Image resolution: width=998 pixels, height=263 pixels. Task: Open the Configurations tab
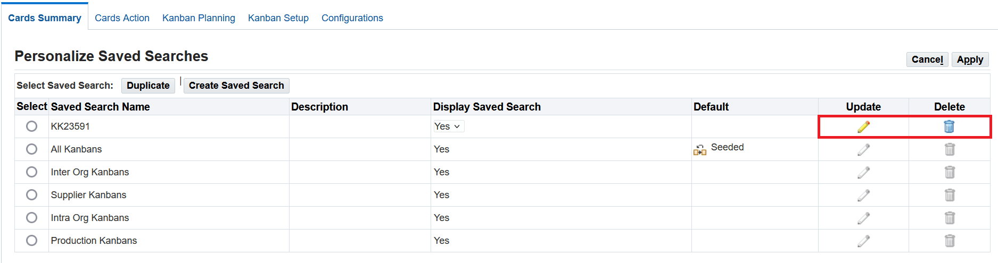pos(352,18)
